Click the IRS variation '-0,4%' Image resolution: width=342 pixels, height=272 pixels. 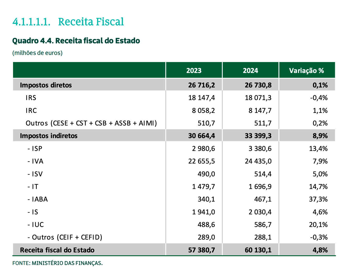point(319,98)
